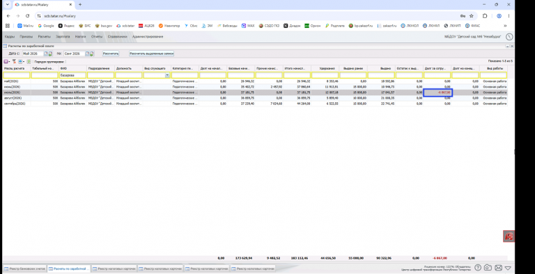Expand the Вид служащего filter dropdown
This screenshot has height=274, width=535.
pyautogui.click(x=167, y=75)
